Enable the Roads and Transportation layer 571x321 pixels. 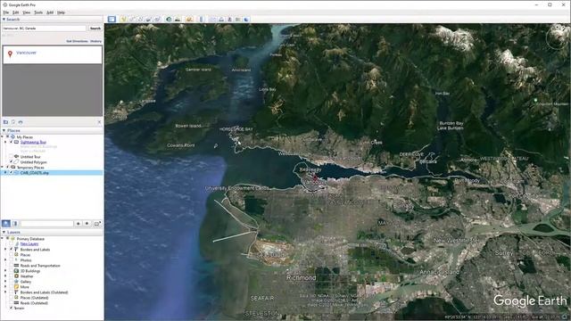click(12, 266)
